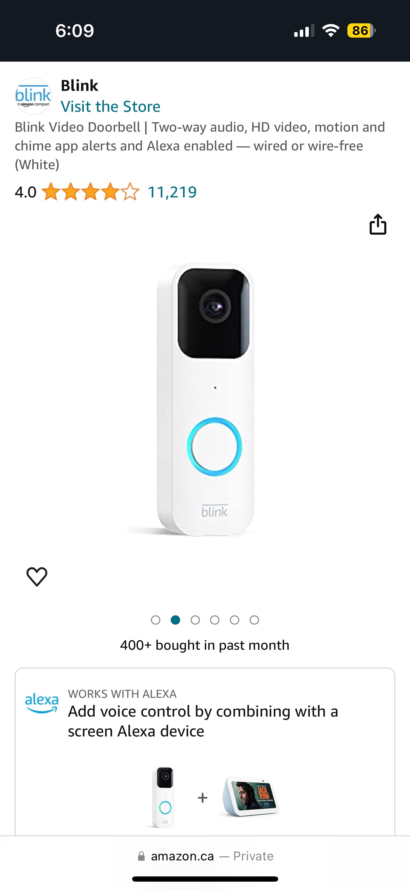
Task: Tap the Echo Show device thumbnail
Action: (x=251, y=796)
